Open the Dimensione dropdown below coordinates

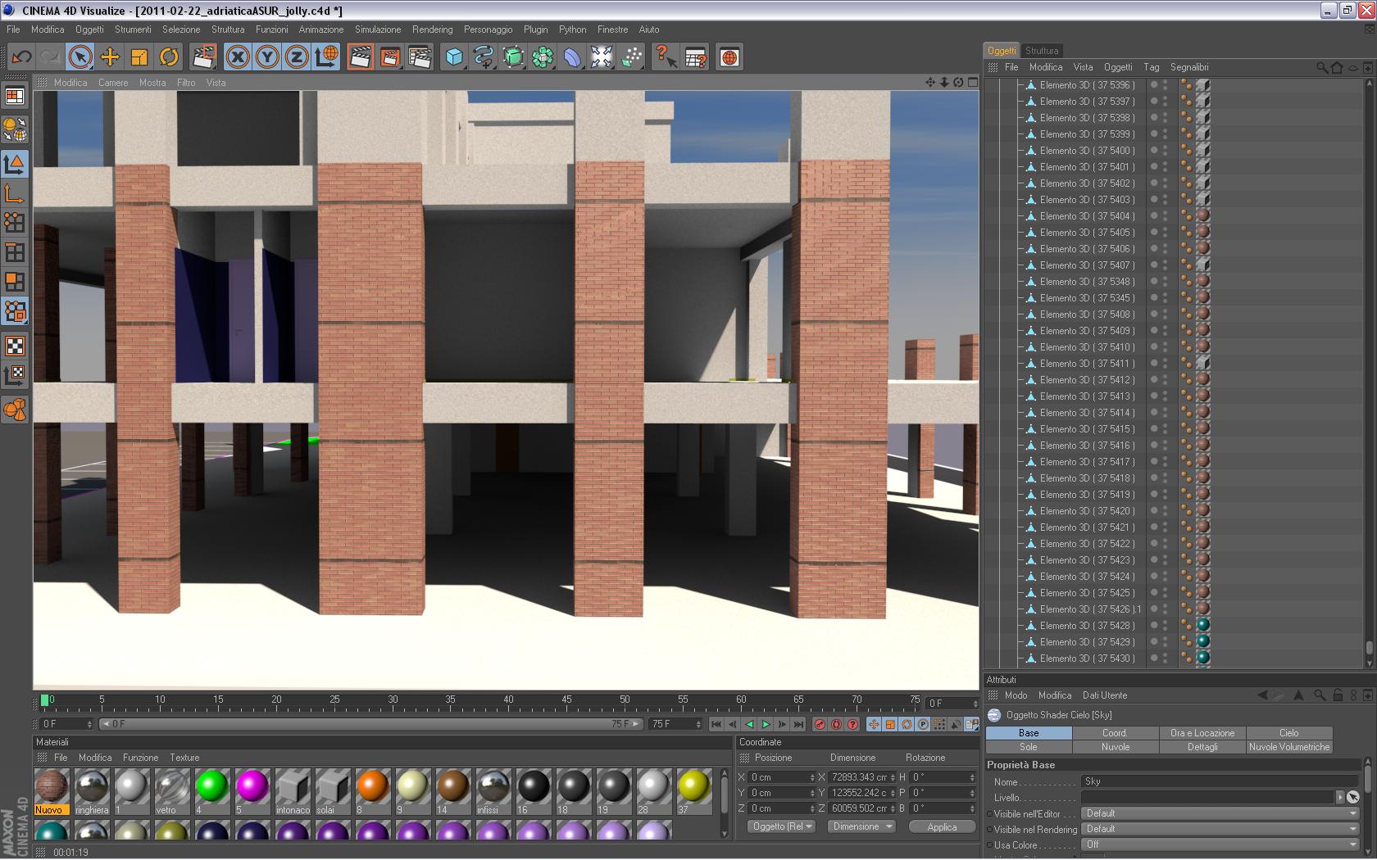click(861, 827)
